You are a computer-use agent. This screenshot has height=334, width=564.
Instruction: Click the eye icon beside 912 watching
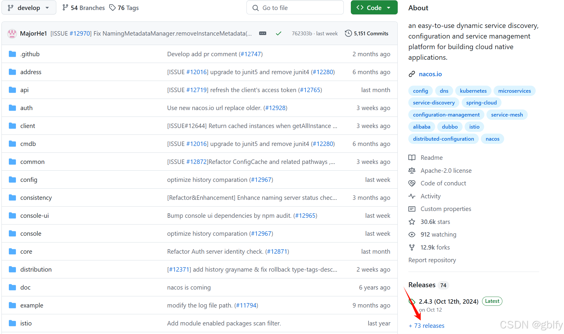412,235
